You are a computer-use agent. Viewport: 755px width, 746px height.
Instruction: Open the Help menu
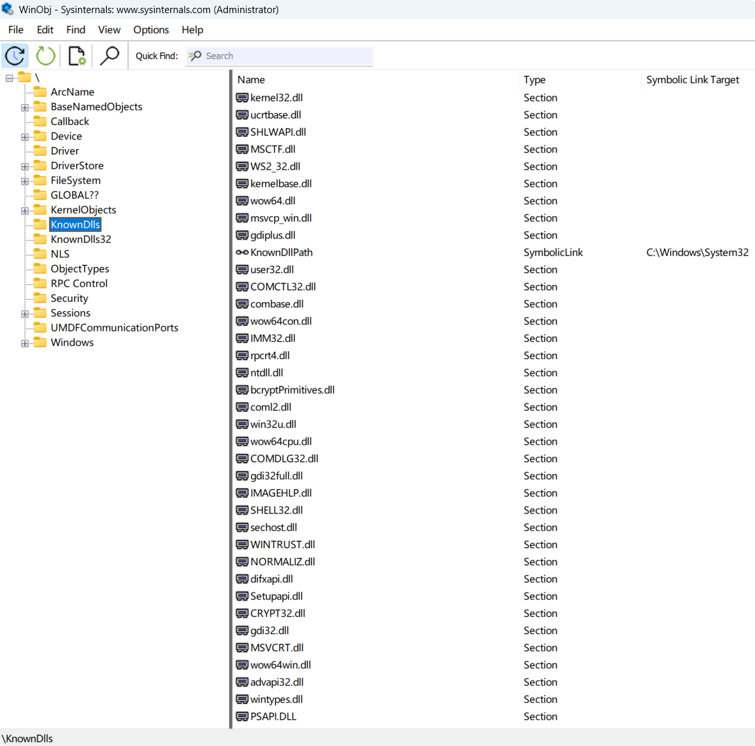point(193,30)
